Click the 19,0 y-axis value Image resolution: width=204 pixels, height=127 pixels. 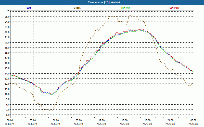click(x=7, y=47)
